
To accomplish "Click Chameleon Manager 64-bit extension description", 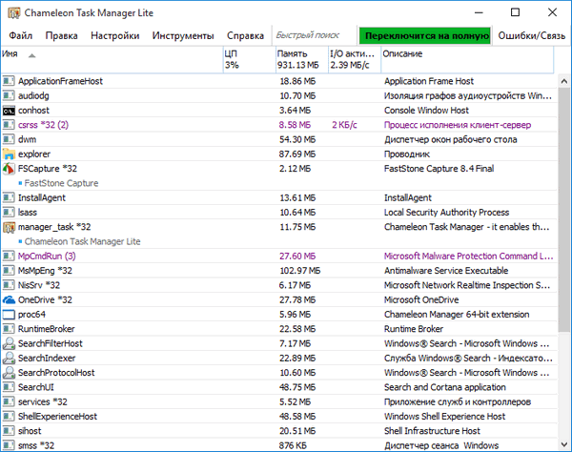I will (x=457, y=315).
